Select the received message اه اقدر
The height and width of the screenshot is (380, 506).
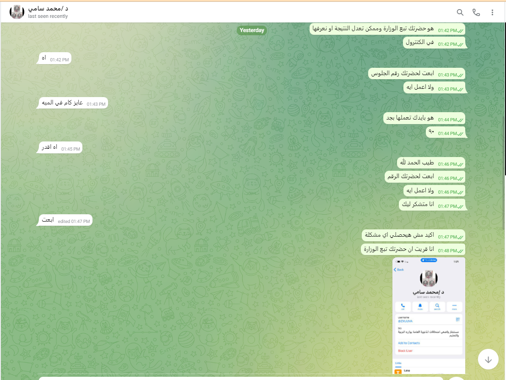pyautogui.click(x=60, y=148)
